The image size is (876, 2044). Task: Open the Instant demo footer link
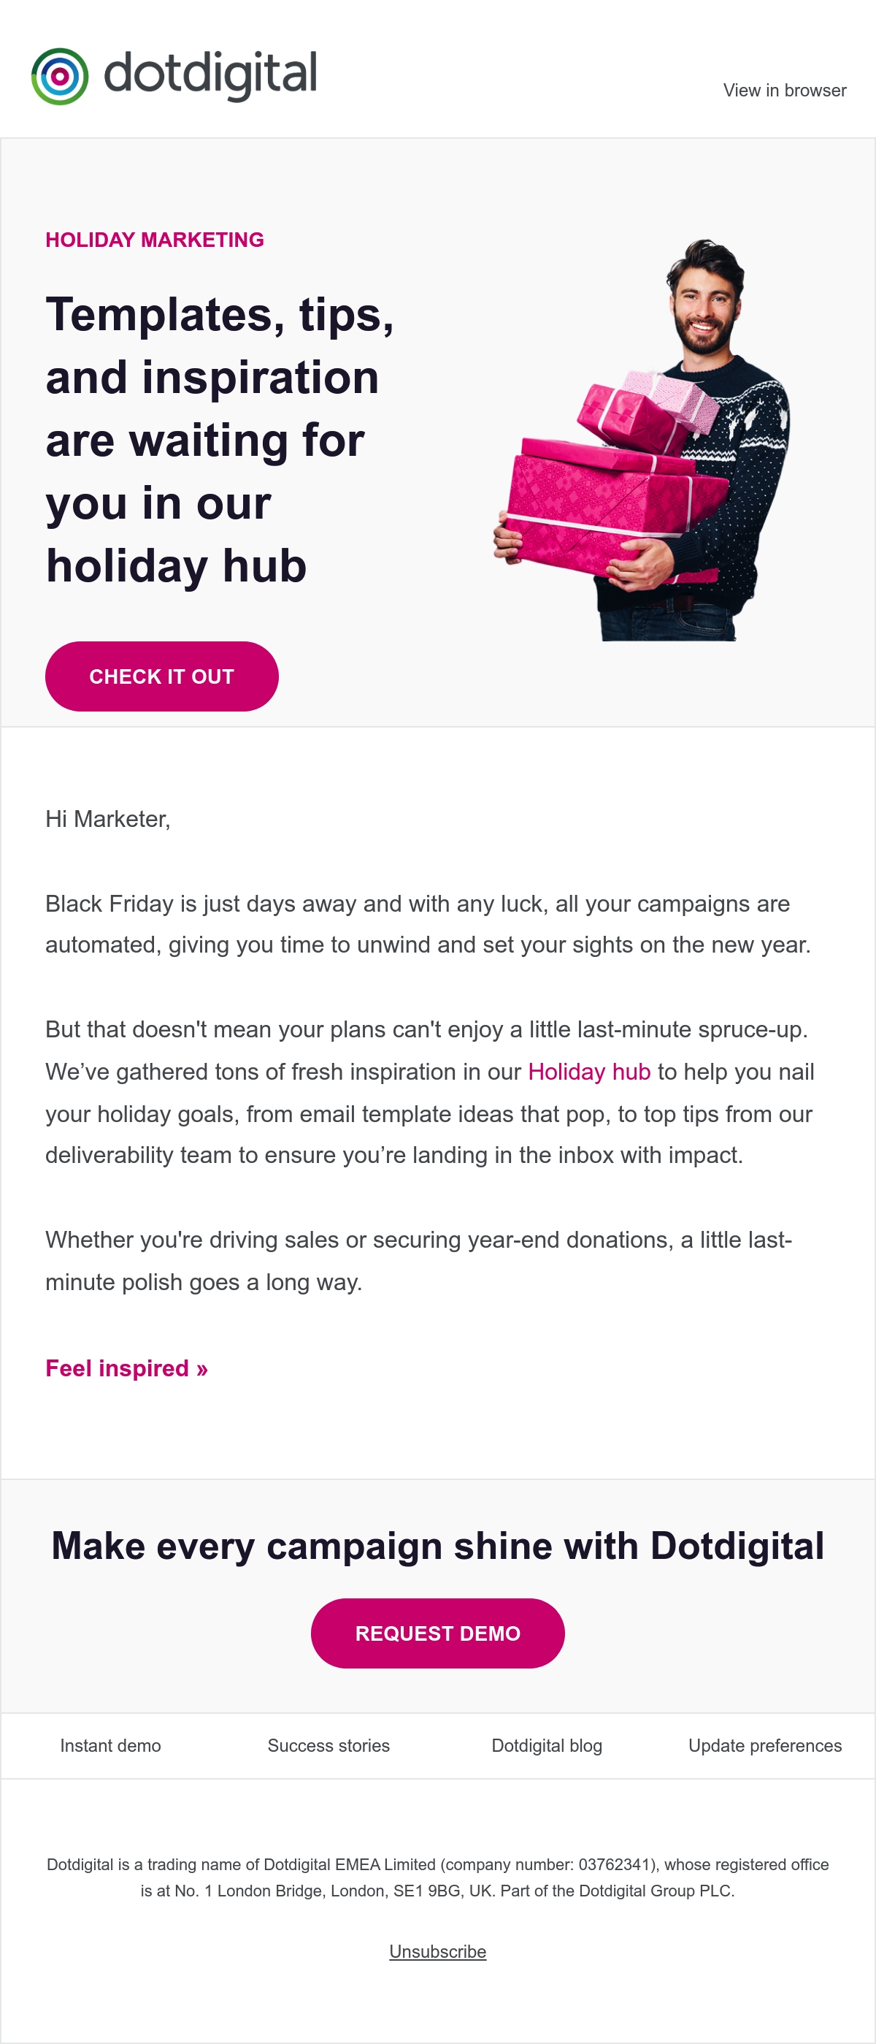click(x=110, y=1746)
